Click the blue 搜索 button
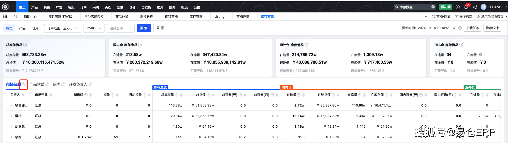The image size is (508, 143). (x=144, y=28)
